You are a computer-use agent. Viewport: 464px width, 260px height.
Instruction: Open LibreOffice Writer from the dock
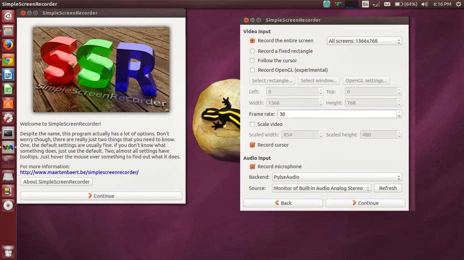(8, 74)
